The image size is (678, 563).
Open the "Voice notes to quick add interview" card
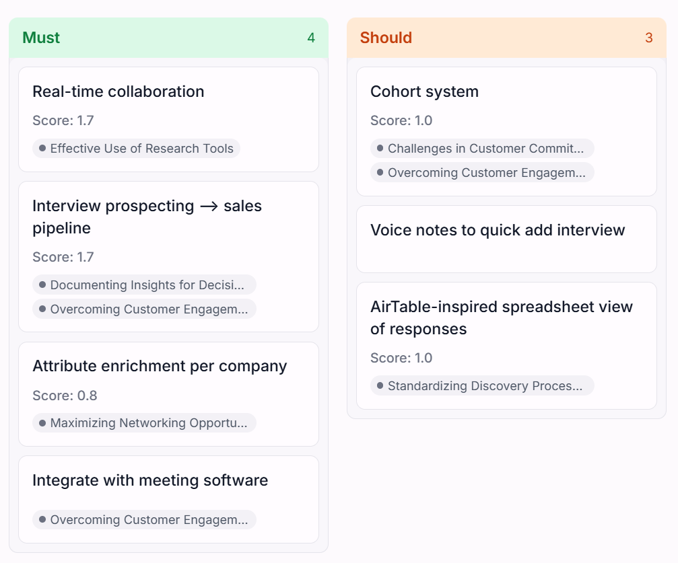pos(498,230)
